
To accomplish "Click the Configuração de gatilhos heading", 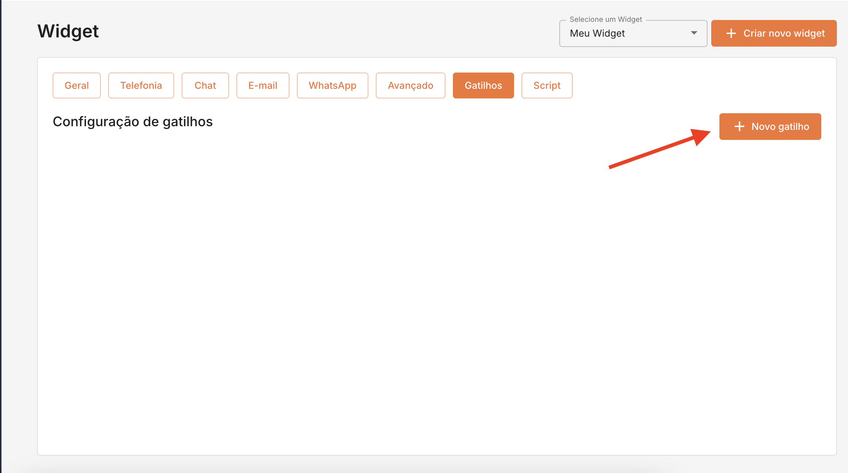I will 132,122.
